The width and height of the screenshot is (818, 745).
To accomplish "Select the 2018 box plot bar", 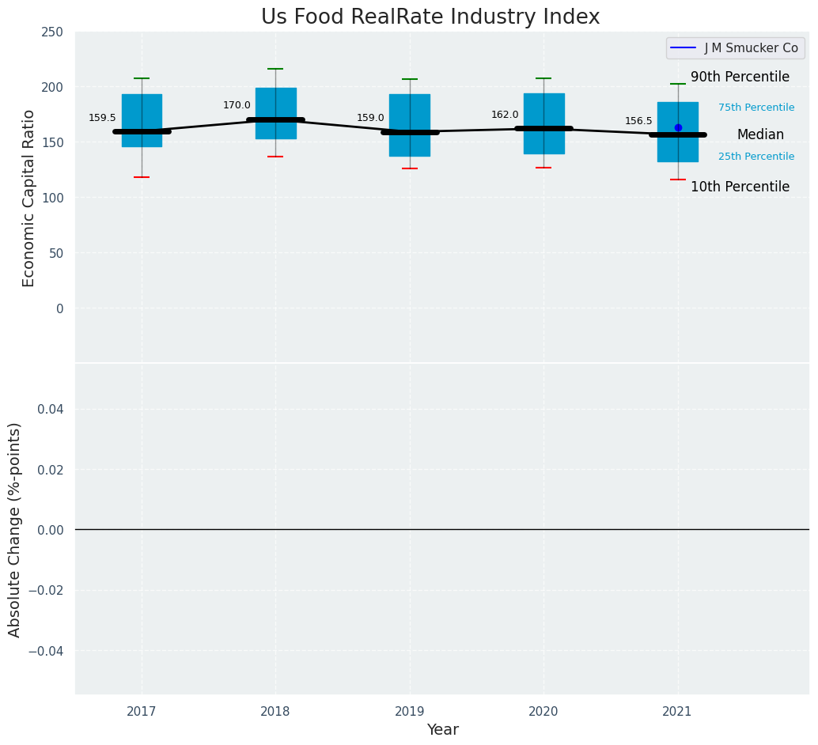I will [275, 104].
